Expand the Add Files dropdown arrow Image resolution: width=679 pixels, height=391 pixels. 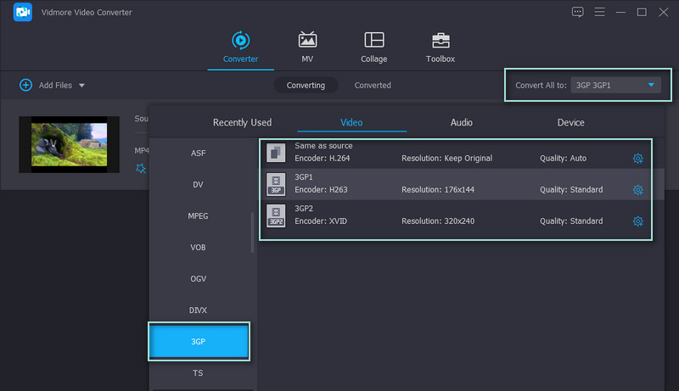(82, 86)
